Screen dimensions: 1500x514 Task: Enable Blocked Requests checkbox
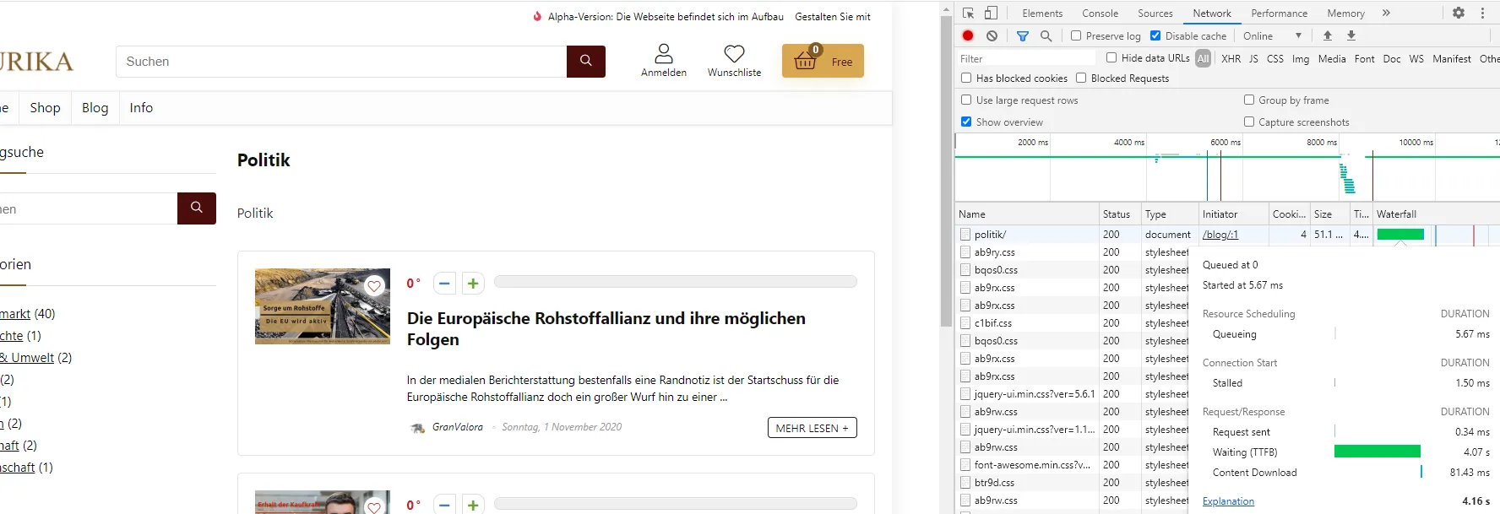pos(1081,78)
